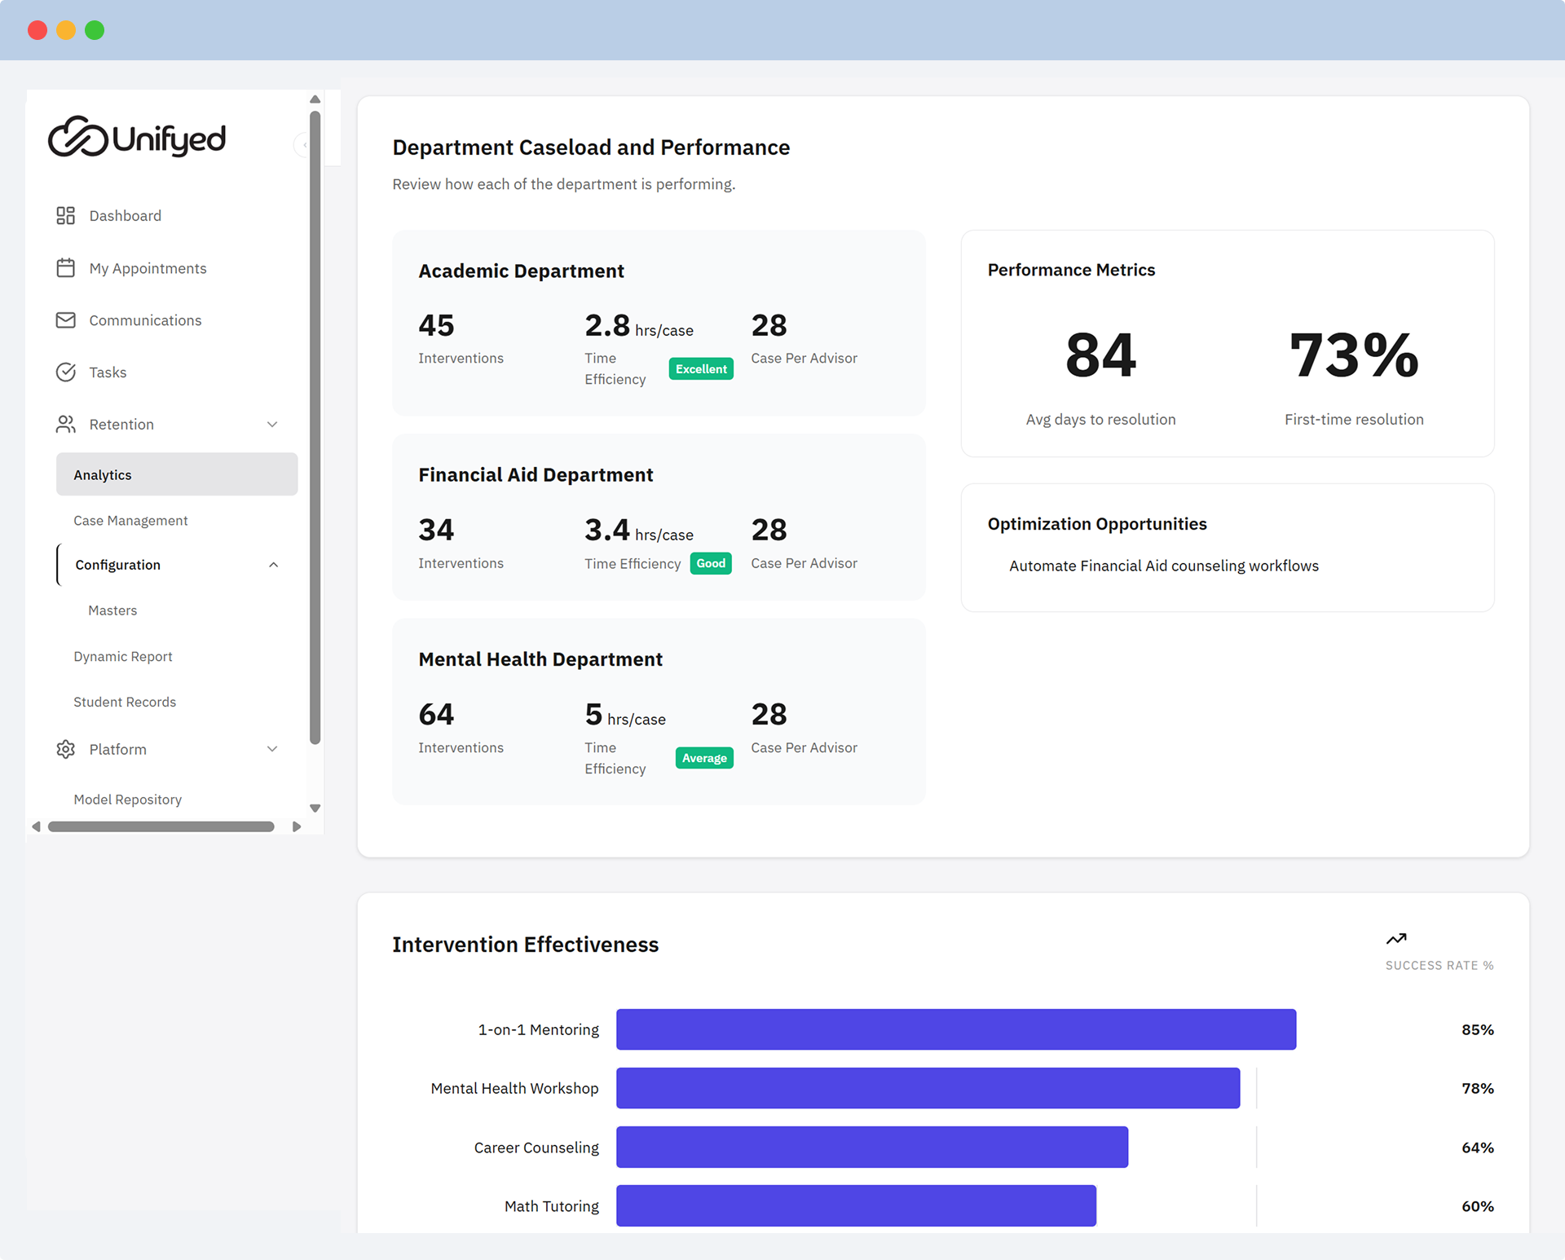This screenshot has width=1565, height=1260.
Task: Expand the Platform menu chevron
Action: [x=272, y=749]
